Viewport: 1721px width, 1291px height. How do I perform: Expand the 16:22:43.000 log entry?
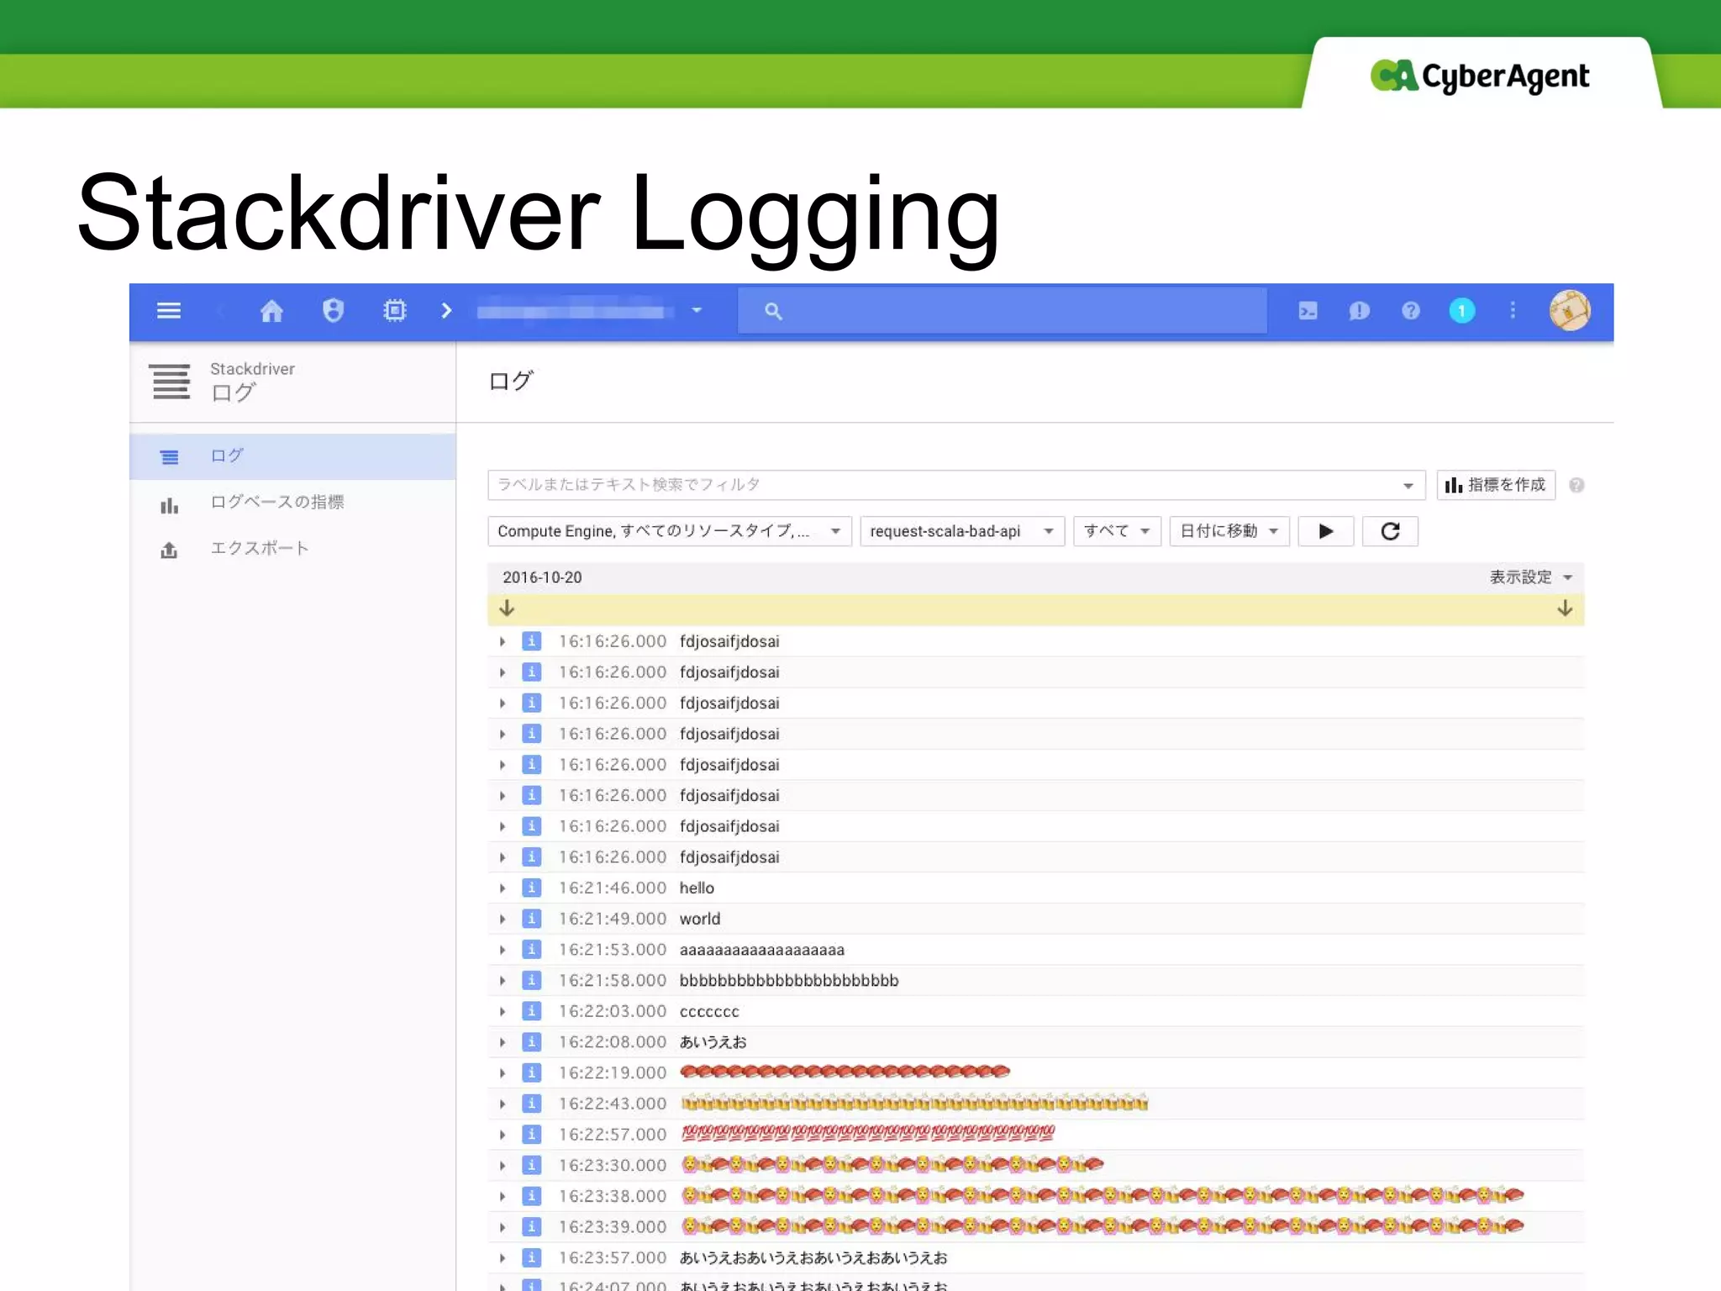[x=503, y=1104]
